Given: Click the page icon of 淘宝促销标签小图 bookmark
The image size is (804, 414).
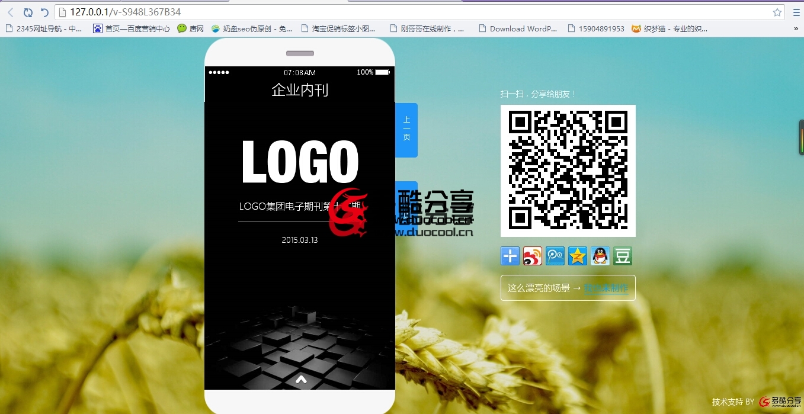Looking at the screenshot, I should coord(305,28).
